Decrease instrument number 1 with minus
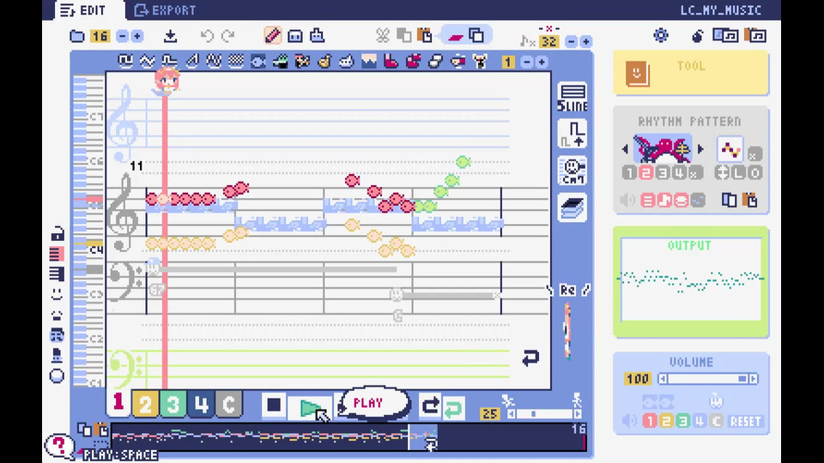The width and height of the screenshot is (824, 463). pyautogui.click(x=527, y=63)
